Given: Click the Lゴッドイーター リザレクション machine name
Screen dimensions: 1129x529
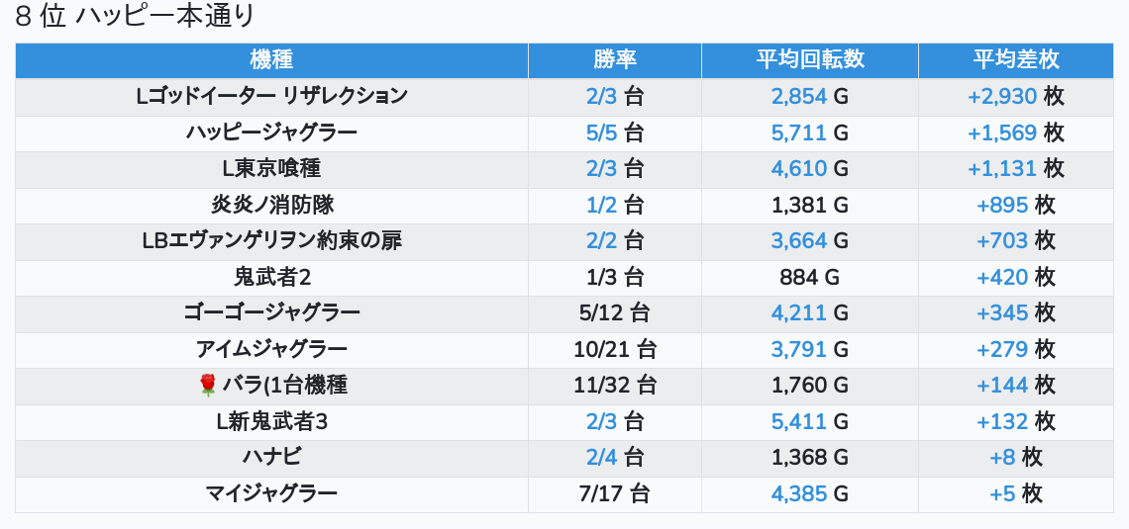Looking at the screenshot, I should point(271,96).
